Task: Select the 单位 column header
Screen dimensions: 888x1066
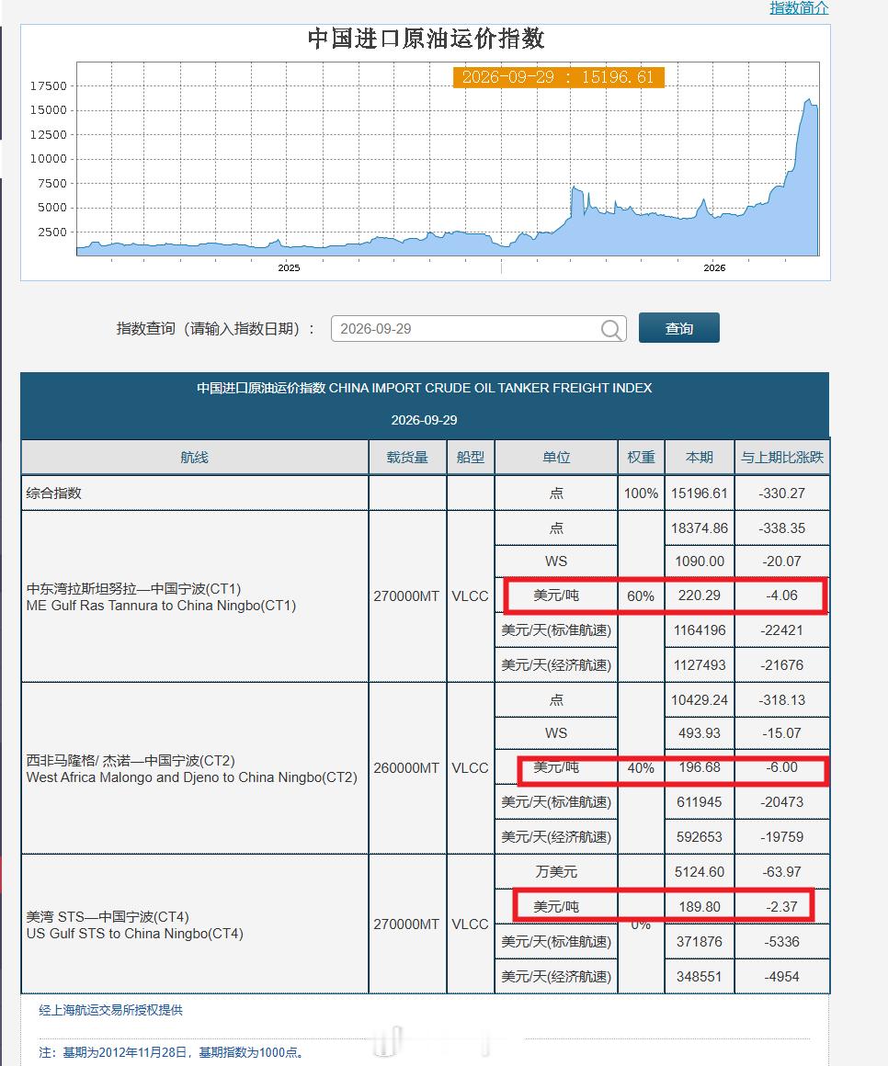Action: (x=556, y=458)
